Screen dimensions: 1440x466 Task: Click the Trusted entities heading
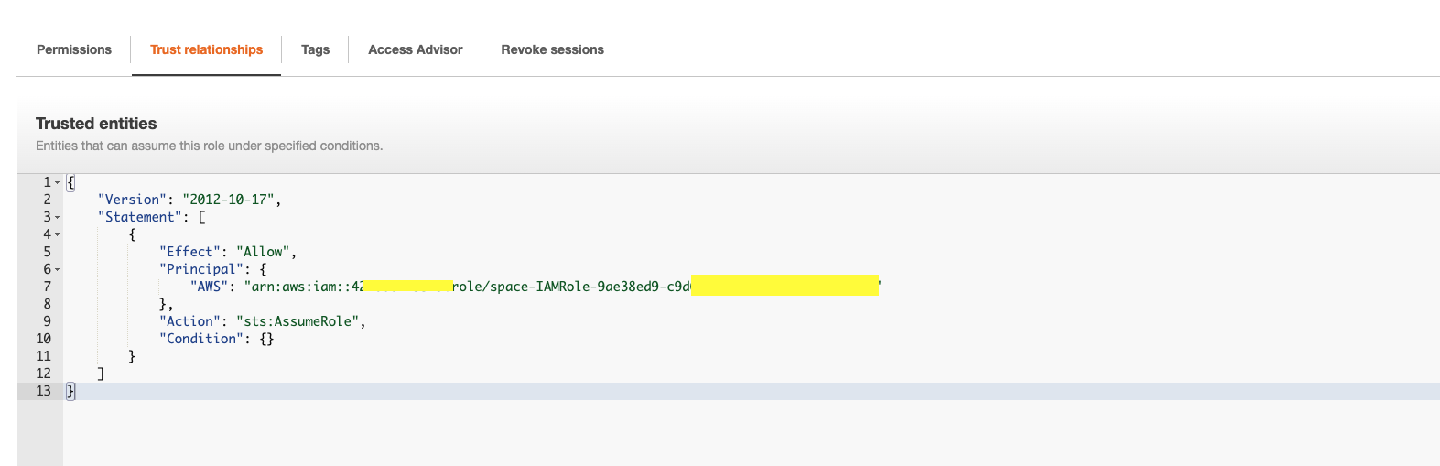pos(96,124)
